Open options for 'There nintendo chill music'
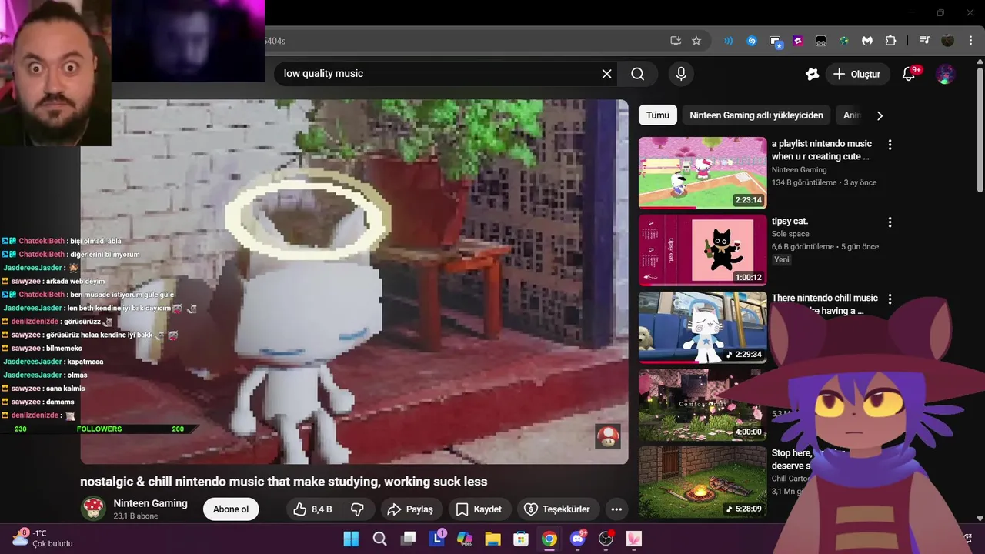 point(890,299)
